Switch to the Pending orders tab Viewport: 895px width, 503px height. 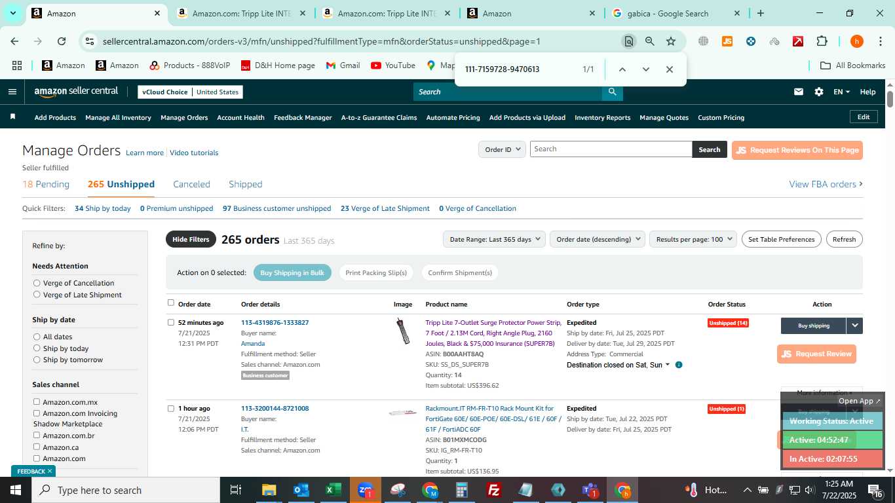[x=46, y=184]
